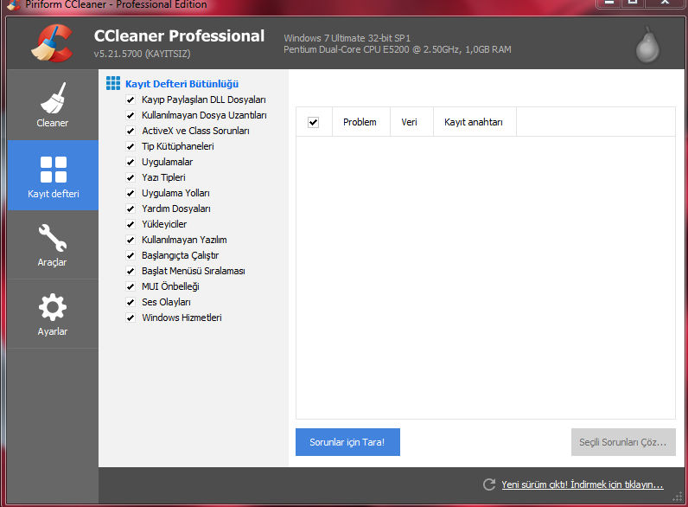
Task: Toggle Yazı Tipleri checkbox
Action: point(131,177)
